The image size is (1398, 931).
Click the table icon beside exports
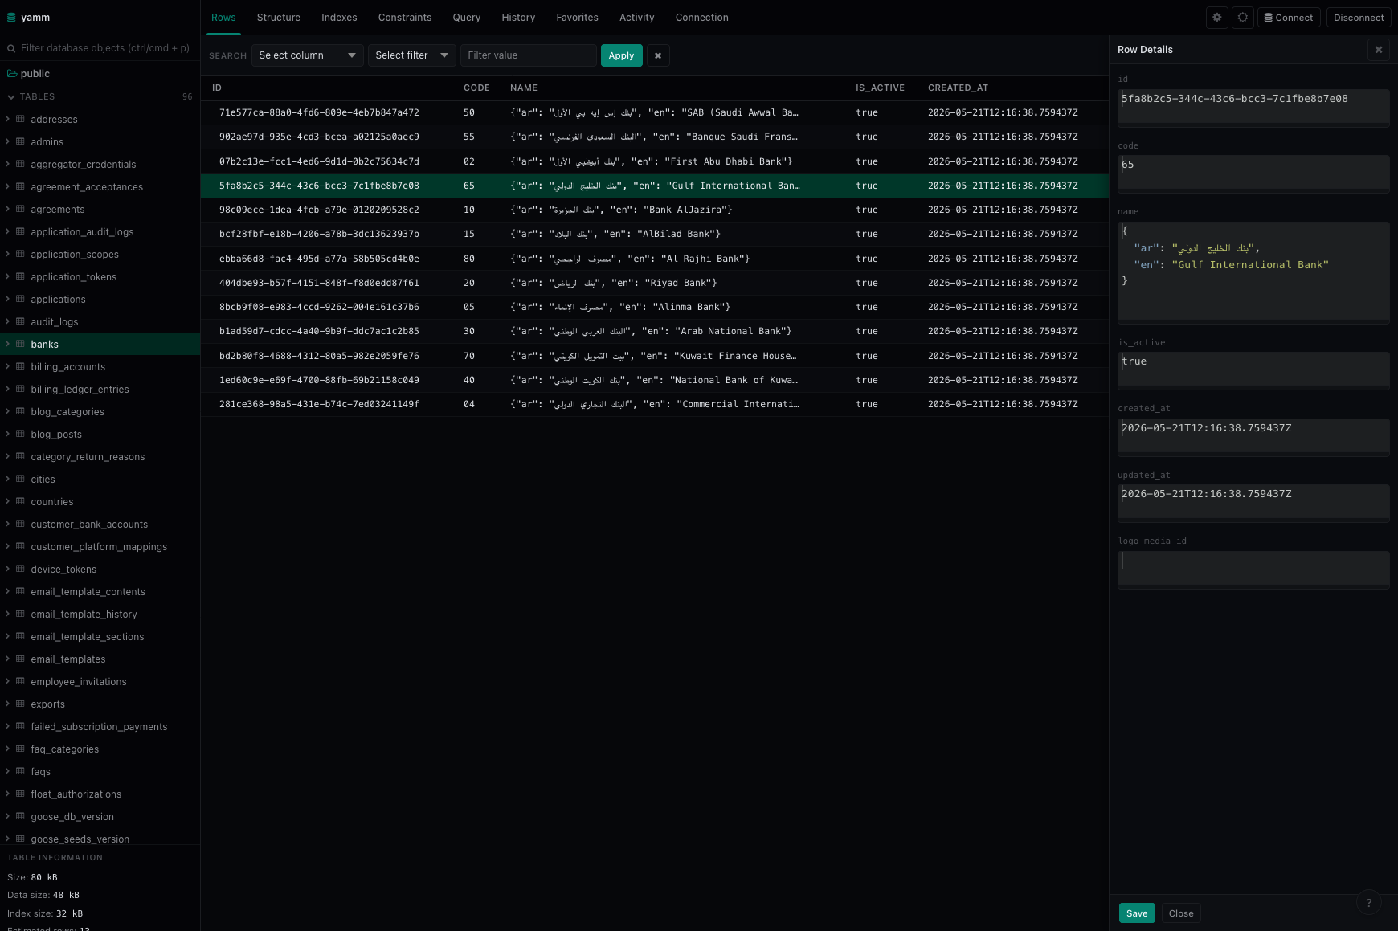pos(20,704)
